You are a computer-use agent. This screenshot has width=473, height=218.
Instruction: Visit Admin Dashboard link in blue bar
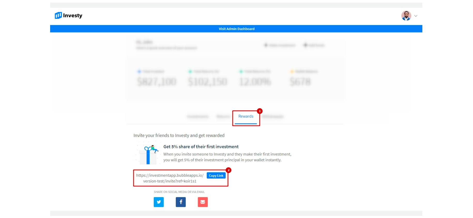236,29
